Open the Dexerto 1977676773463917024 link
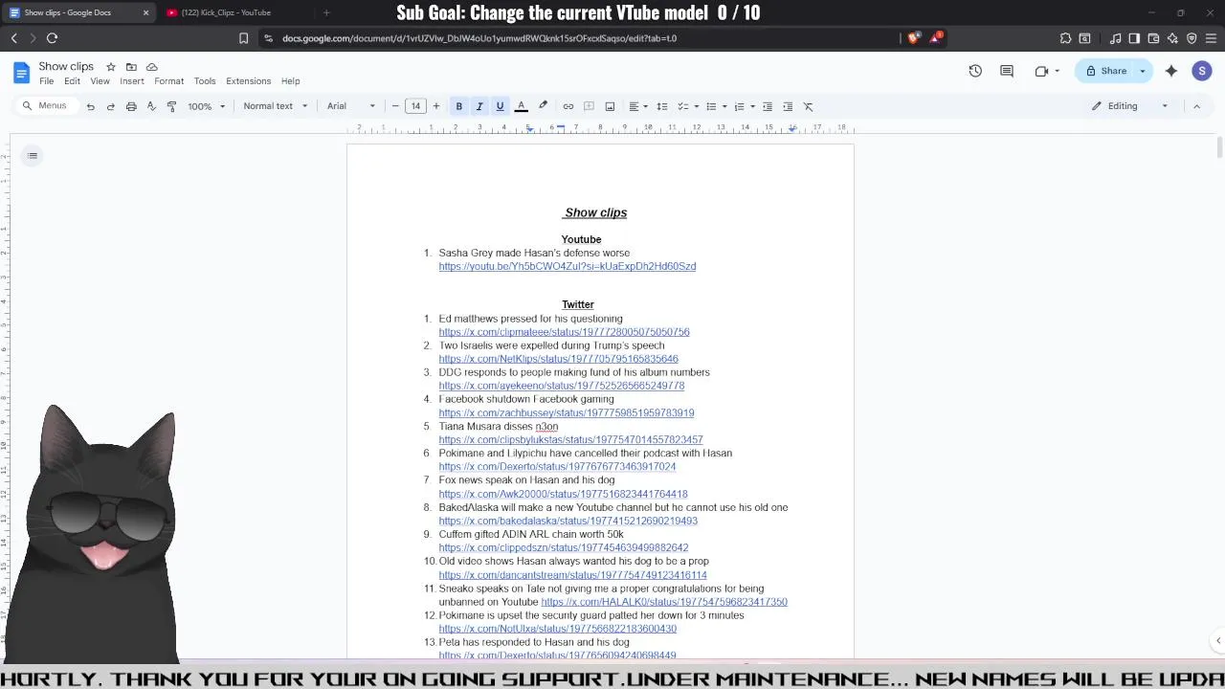1225x689 pixels. click(557, 467)
